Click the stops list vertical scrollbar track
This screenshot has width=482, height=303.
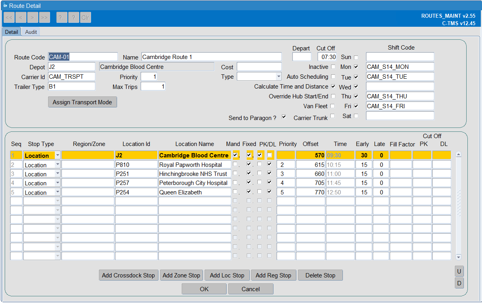click(458, 205)
